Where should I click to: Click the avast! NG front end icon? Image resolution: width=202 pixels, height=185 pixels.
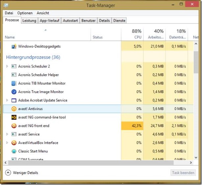pos(14,126)
